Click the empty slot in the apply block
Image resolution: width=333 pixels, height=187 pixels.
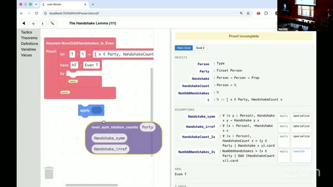click(x=97, y=111)
